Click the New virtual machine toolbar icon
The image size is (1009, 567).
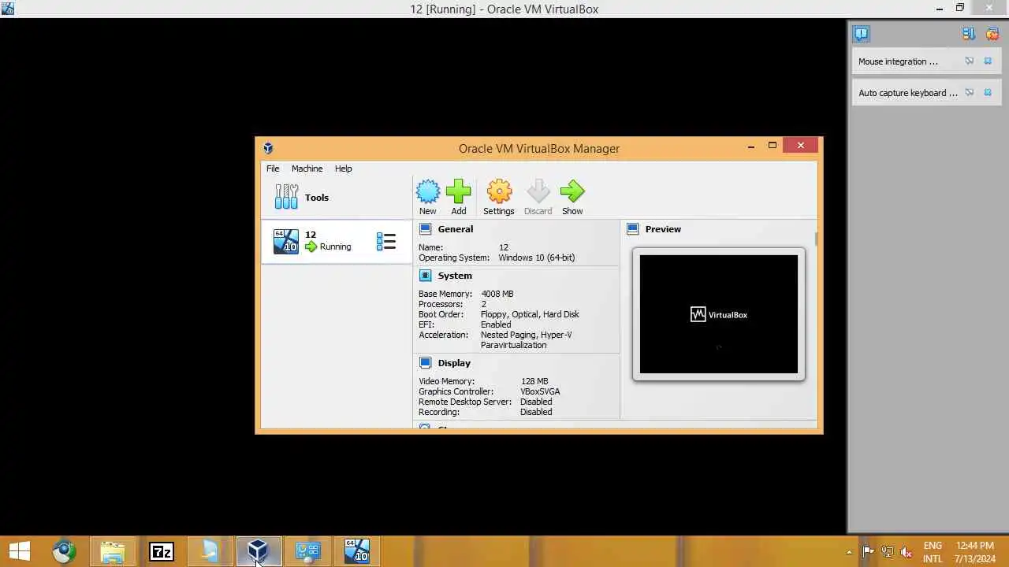click(x=428, y=191)
